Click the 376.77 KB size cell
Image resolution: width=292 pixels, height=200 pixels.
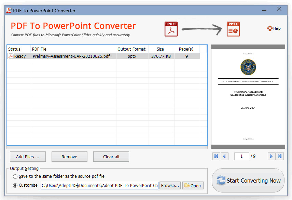click(x=161, y=56)
